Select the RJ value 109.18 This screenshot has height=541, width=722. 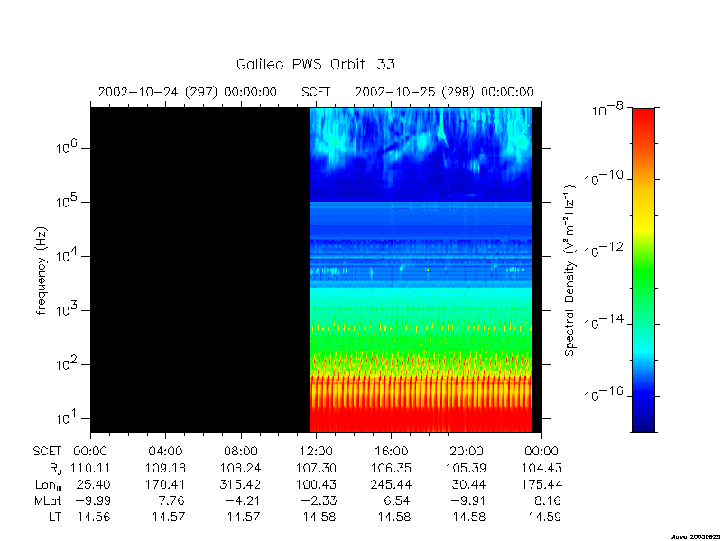pos(165,468)
